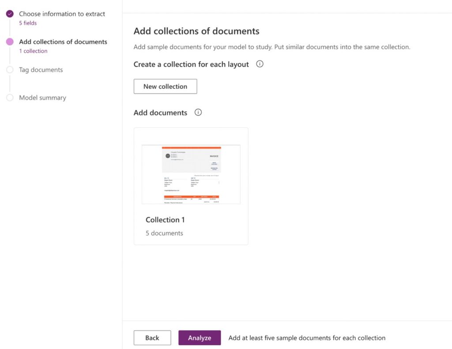The height and width of the screenshot is (349, 452).
Task: Go Back to previous step
Action: coord(152,338)
